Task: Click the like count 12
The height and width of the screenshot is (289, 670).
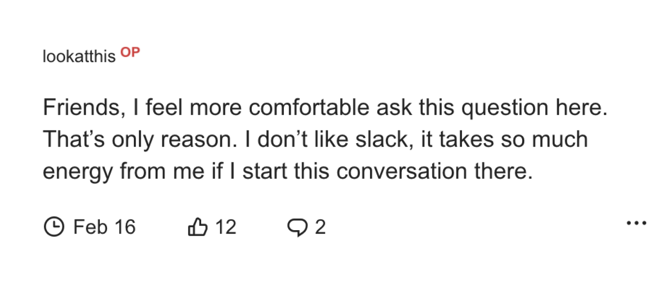Action: [x=226, y=227]
